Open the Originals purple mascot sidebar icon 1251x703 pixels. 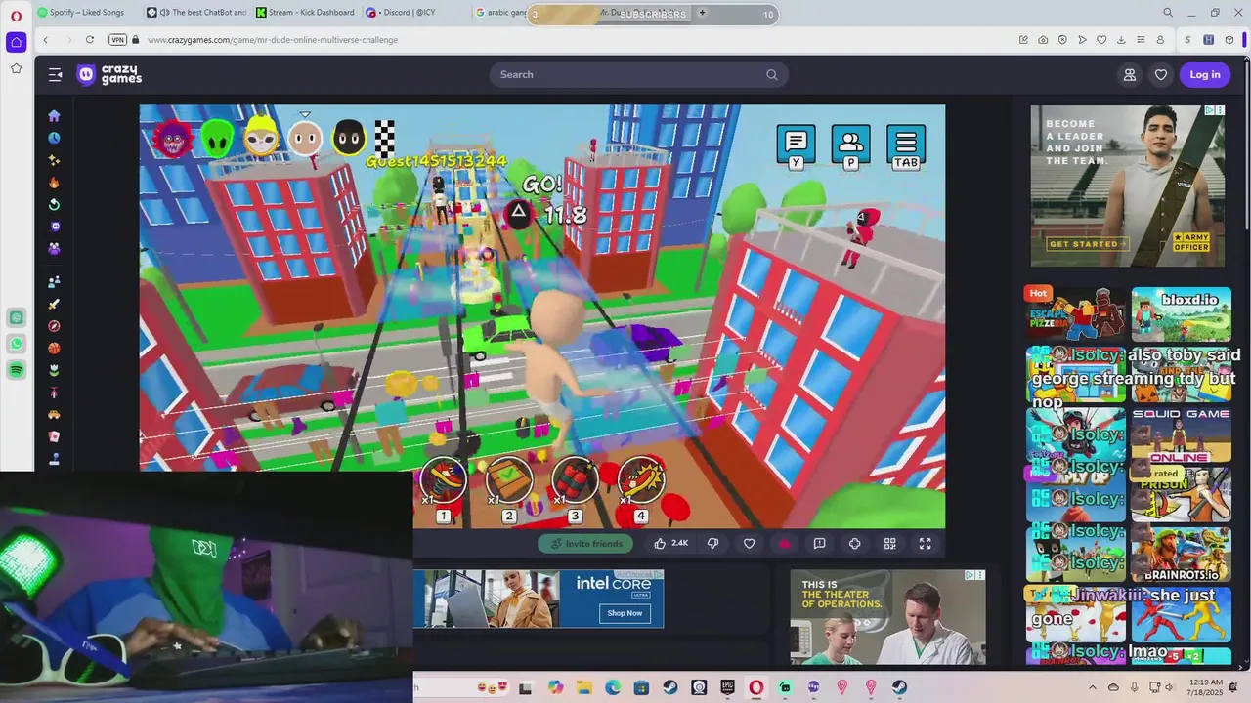54,227
